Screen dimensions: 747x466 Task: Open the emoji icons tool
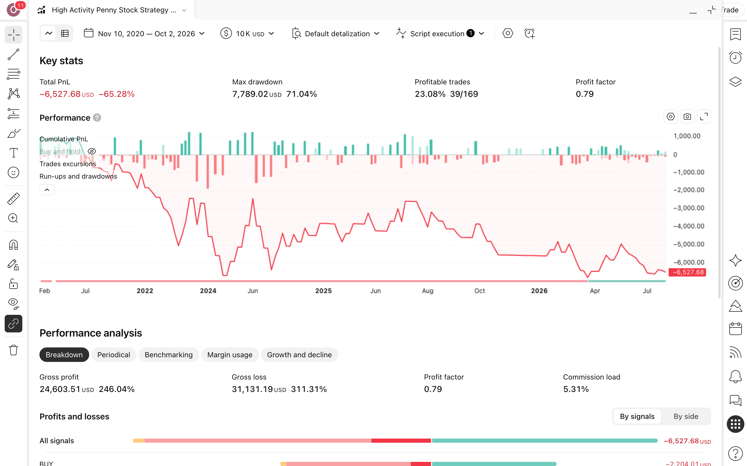tap(13, 173)
